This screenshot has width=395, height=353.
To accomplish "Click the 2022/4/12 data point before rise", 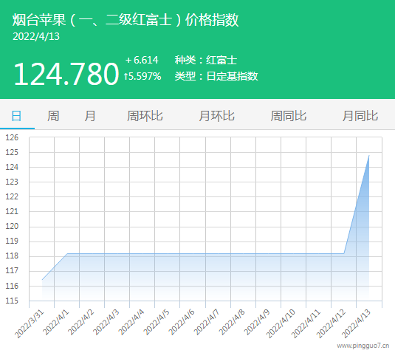I will click(x=344, y=253).
